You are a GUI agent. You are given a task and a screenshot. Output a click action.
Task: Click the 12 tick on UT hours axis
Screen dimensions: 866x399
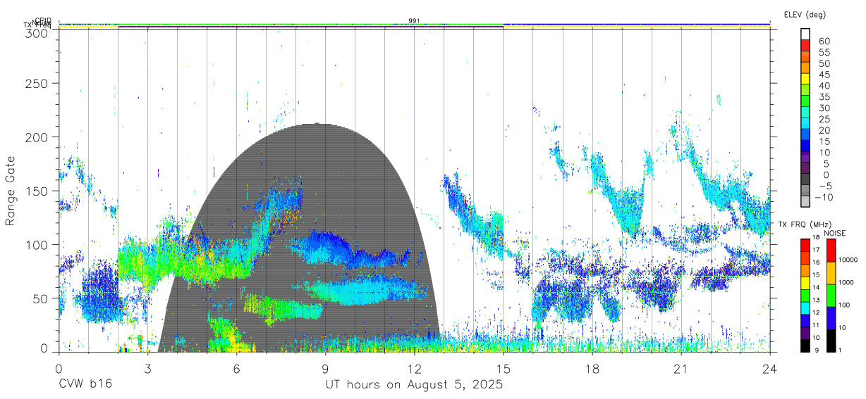click(x=414, y=369)
